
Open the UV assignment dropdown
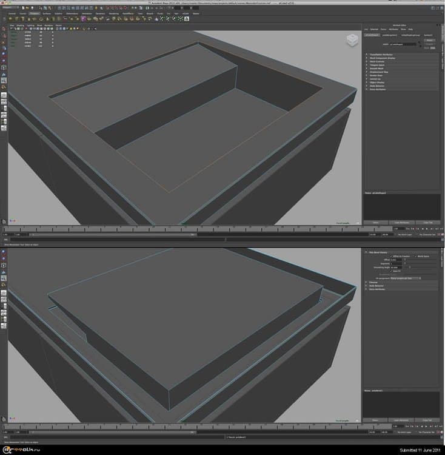pyautogui.click(x=405, y=278)
